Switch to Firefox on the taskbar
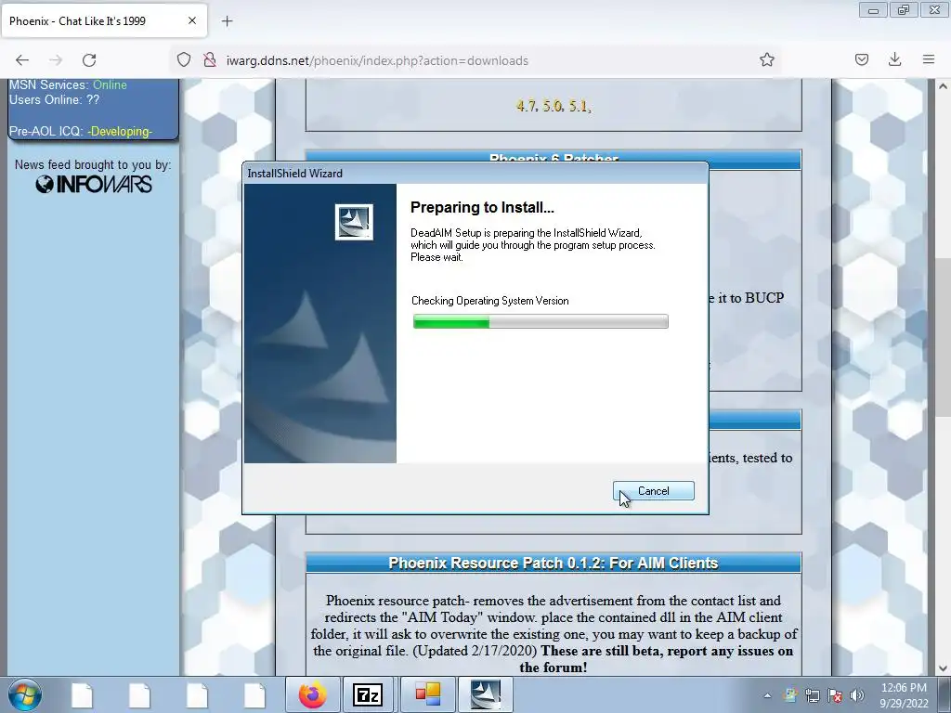 tap(312, 694)
